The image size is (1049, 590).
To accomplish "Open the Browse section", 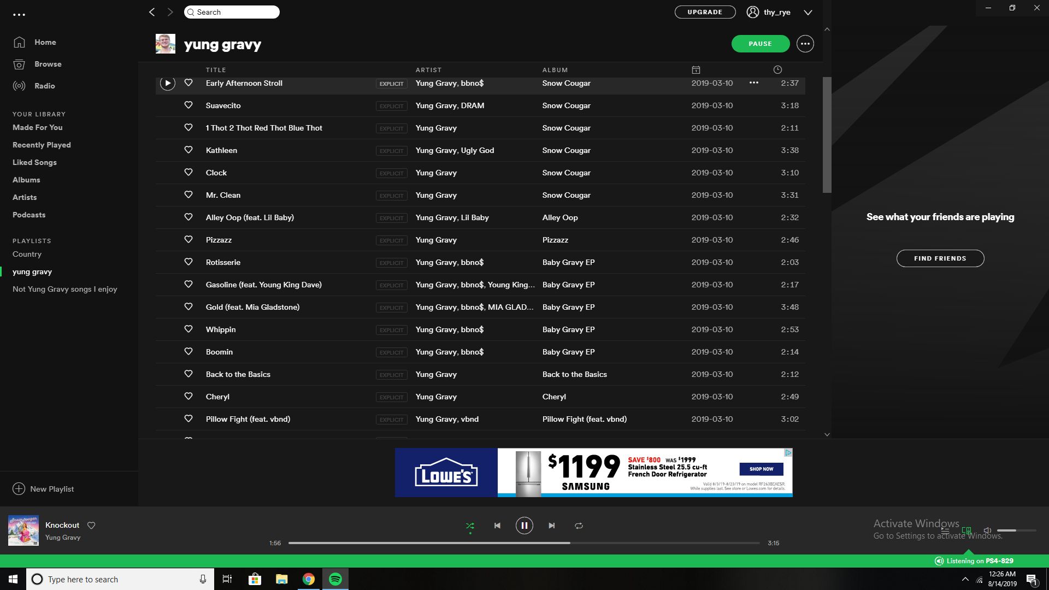I will 48,64.
